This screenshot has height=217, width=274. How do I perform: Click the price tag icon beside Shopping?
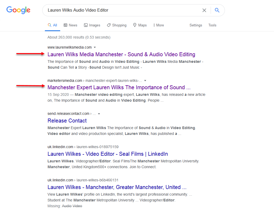click(108, 25)
